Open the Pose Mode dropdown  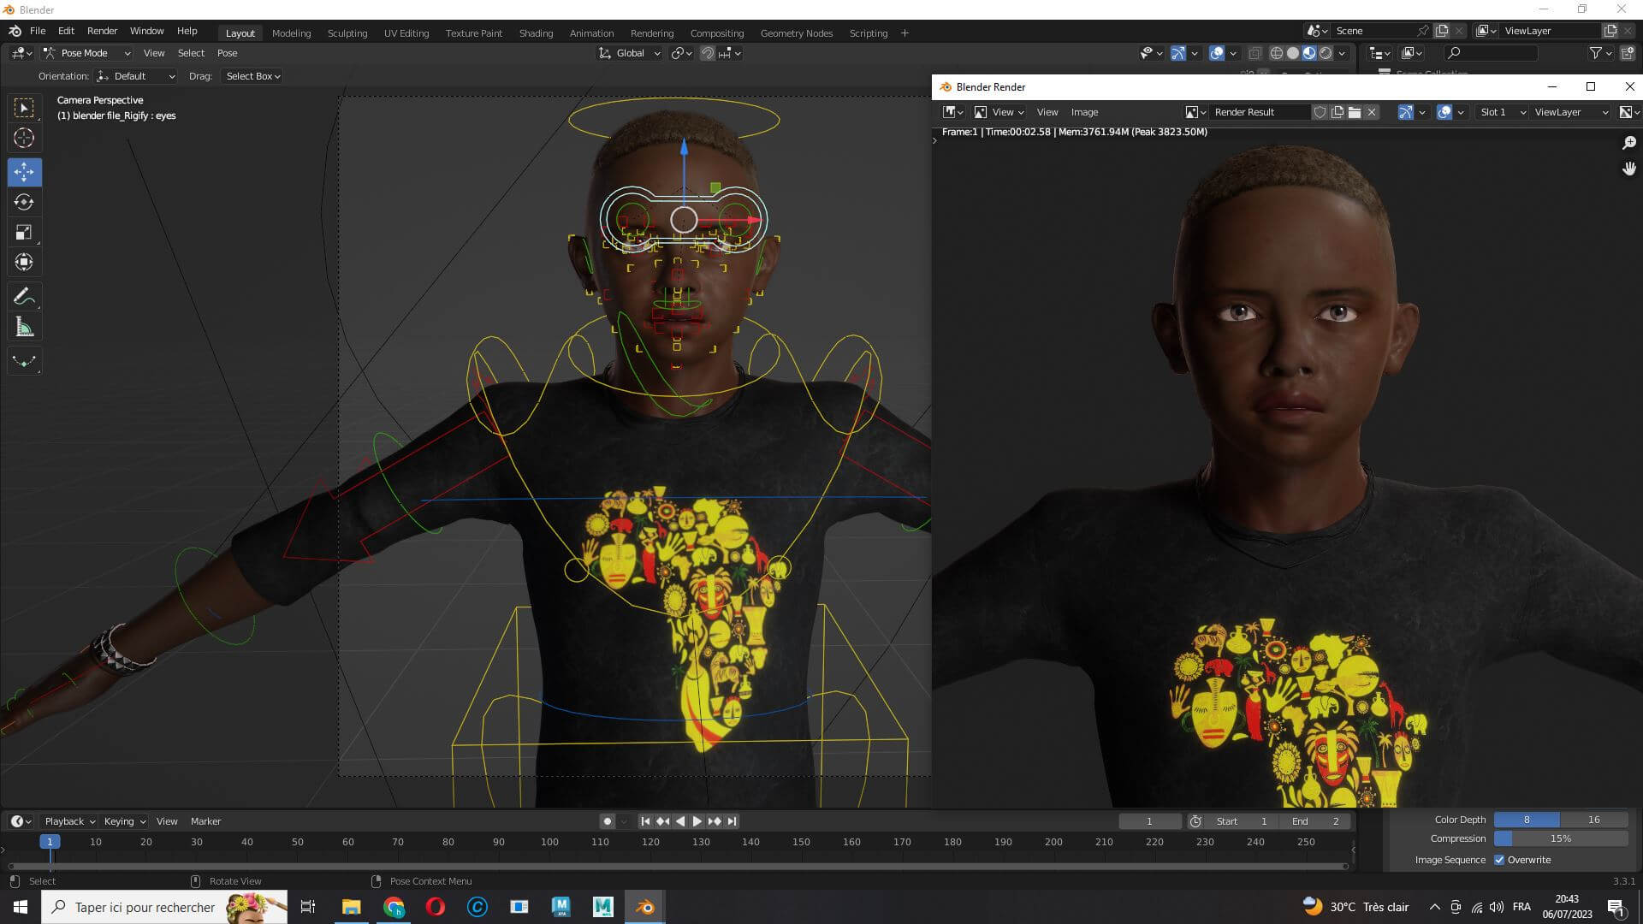coord(86,53)
